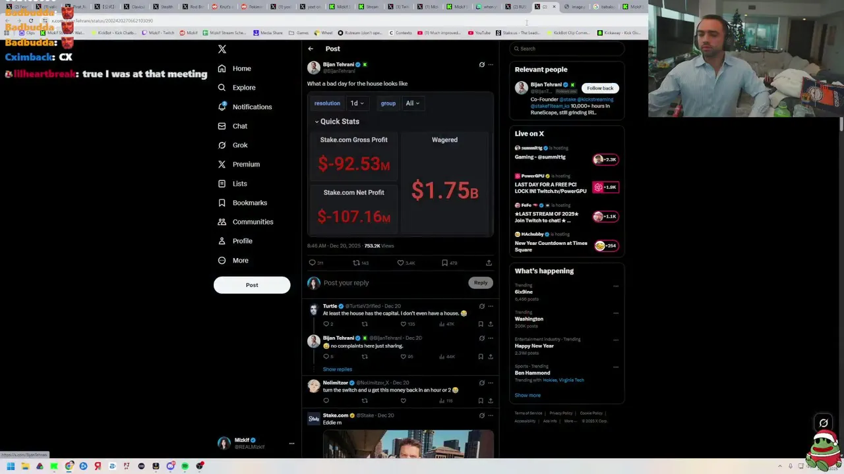Viewport: 844px width, 474px height.
Task: Click the gray Reply button
Action: coord(481,282)
